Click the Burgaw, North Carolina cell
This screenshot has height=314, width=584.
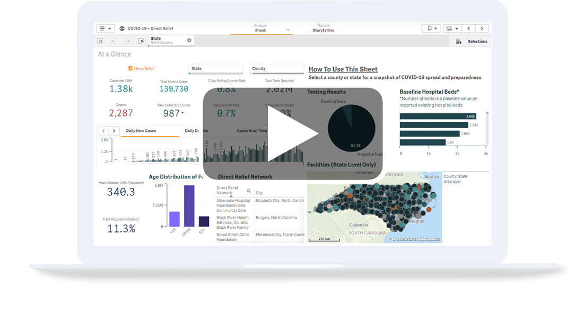tap(276, 218)
